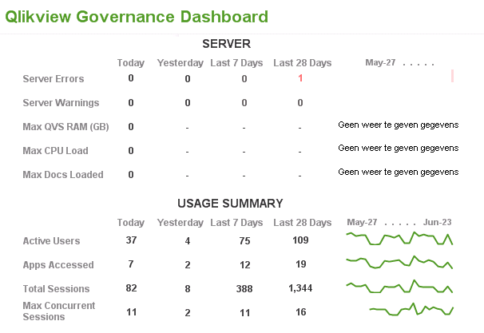Click the Max QVS RAM no-data message

(x=399, y=125)
